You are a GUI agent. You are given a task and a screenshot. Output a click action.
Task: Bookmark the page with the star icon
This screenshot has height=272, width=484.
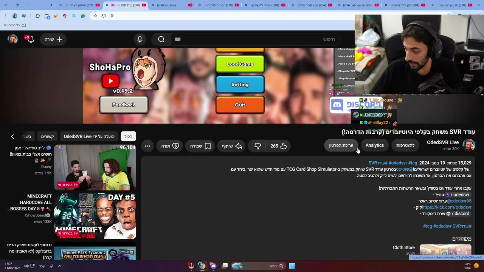point(95,16)
